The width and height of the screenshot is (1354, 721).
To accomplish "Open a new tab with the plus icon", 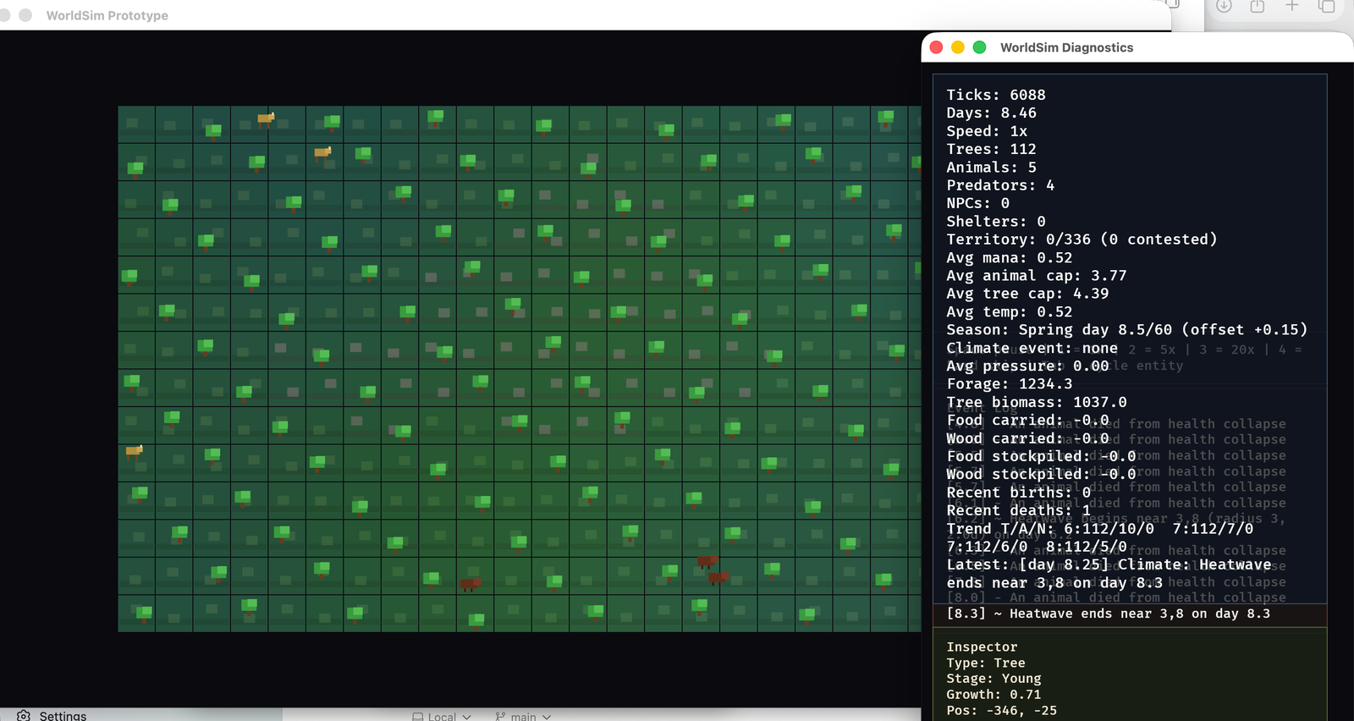I will 1291,7.
